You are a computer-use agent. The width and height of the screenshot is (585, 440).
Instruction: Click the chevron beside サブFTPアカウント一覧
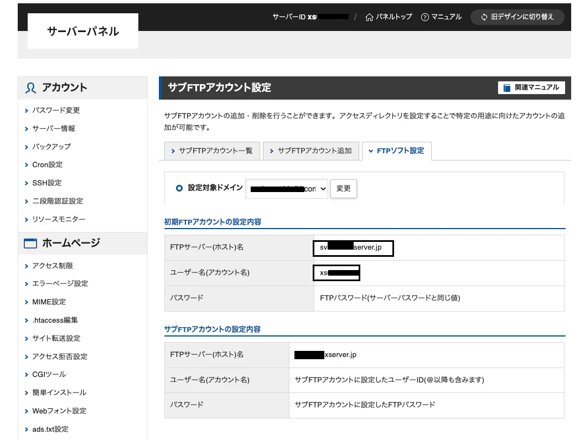pos(174,151)
